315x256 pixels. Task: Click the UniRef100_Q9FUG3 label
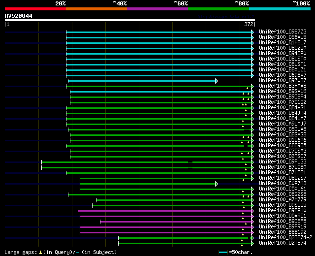click(283, 162)
